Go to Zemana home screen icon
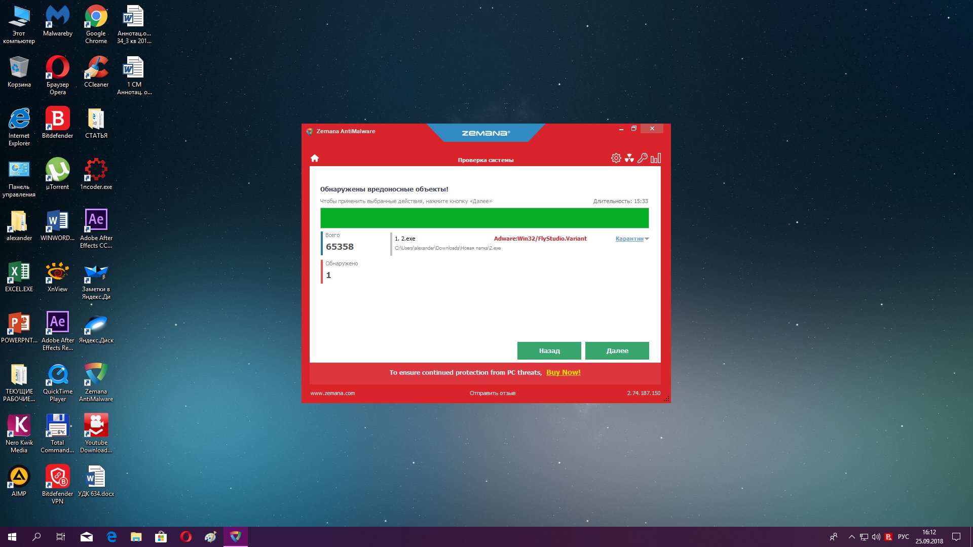Viewport: 973px width, 547px height. 314,158
